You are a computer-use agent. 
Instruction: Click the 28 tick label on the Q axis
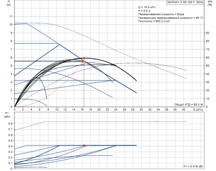coord(132,110)
